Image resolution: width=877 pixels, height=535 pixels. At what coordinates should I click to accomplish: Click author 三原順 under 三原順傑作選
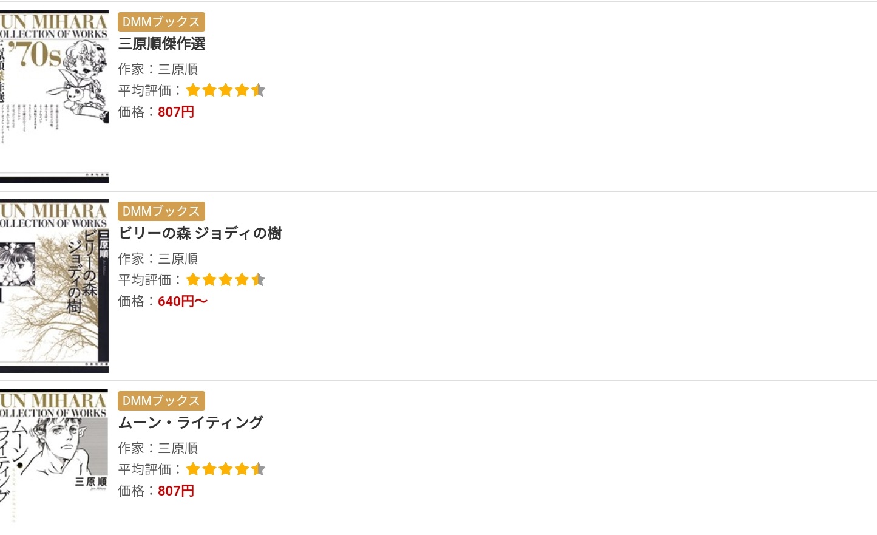178,69
